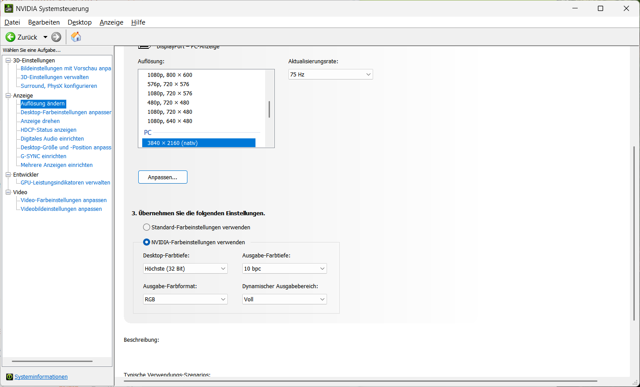Screen dimensions: 640x387
Task: Open Bildeinstellungen mit Vorschau anpassen
Action: [66, 69]
